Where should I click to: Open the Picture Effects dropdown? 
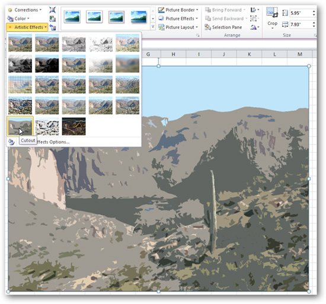[x=178, y=18]
